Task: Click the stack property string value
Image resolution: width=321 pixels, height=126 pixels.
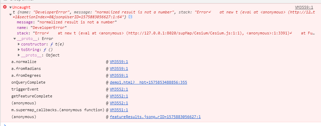Action: pyautogui.click(x=174, y=33)
